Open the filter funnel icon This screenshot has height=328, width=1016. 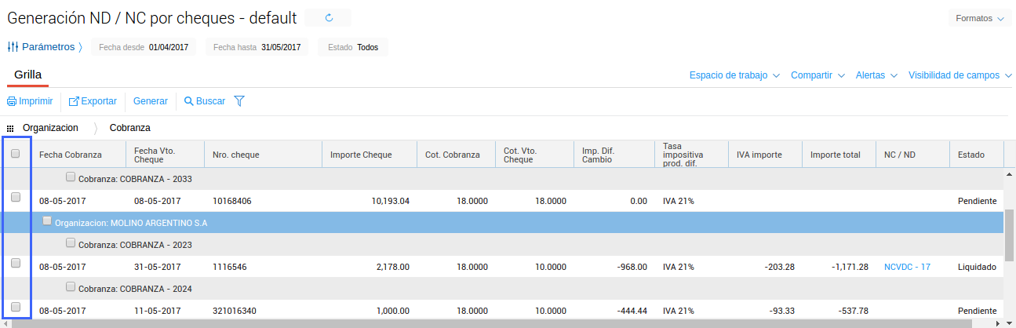[239, 101]
